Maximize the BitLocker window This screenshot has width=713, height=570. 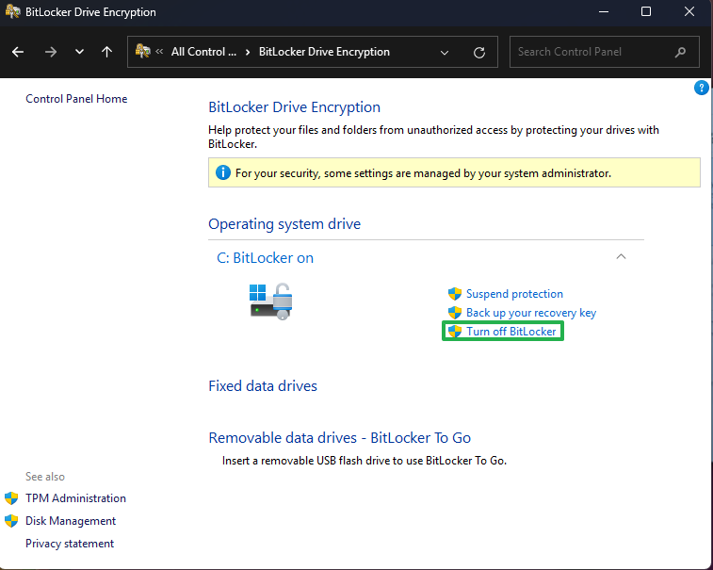tap(646, 12)
